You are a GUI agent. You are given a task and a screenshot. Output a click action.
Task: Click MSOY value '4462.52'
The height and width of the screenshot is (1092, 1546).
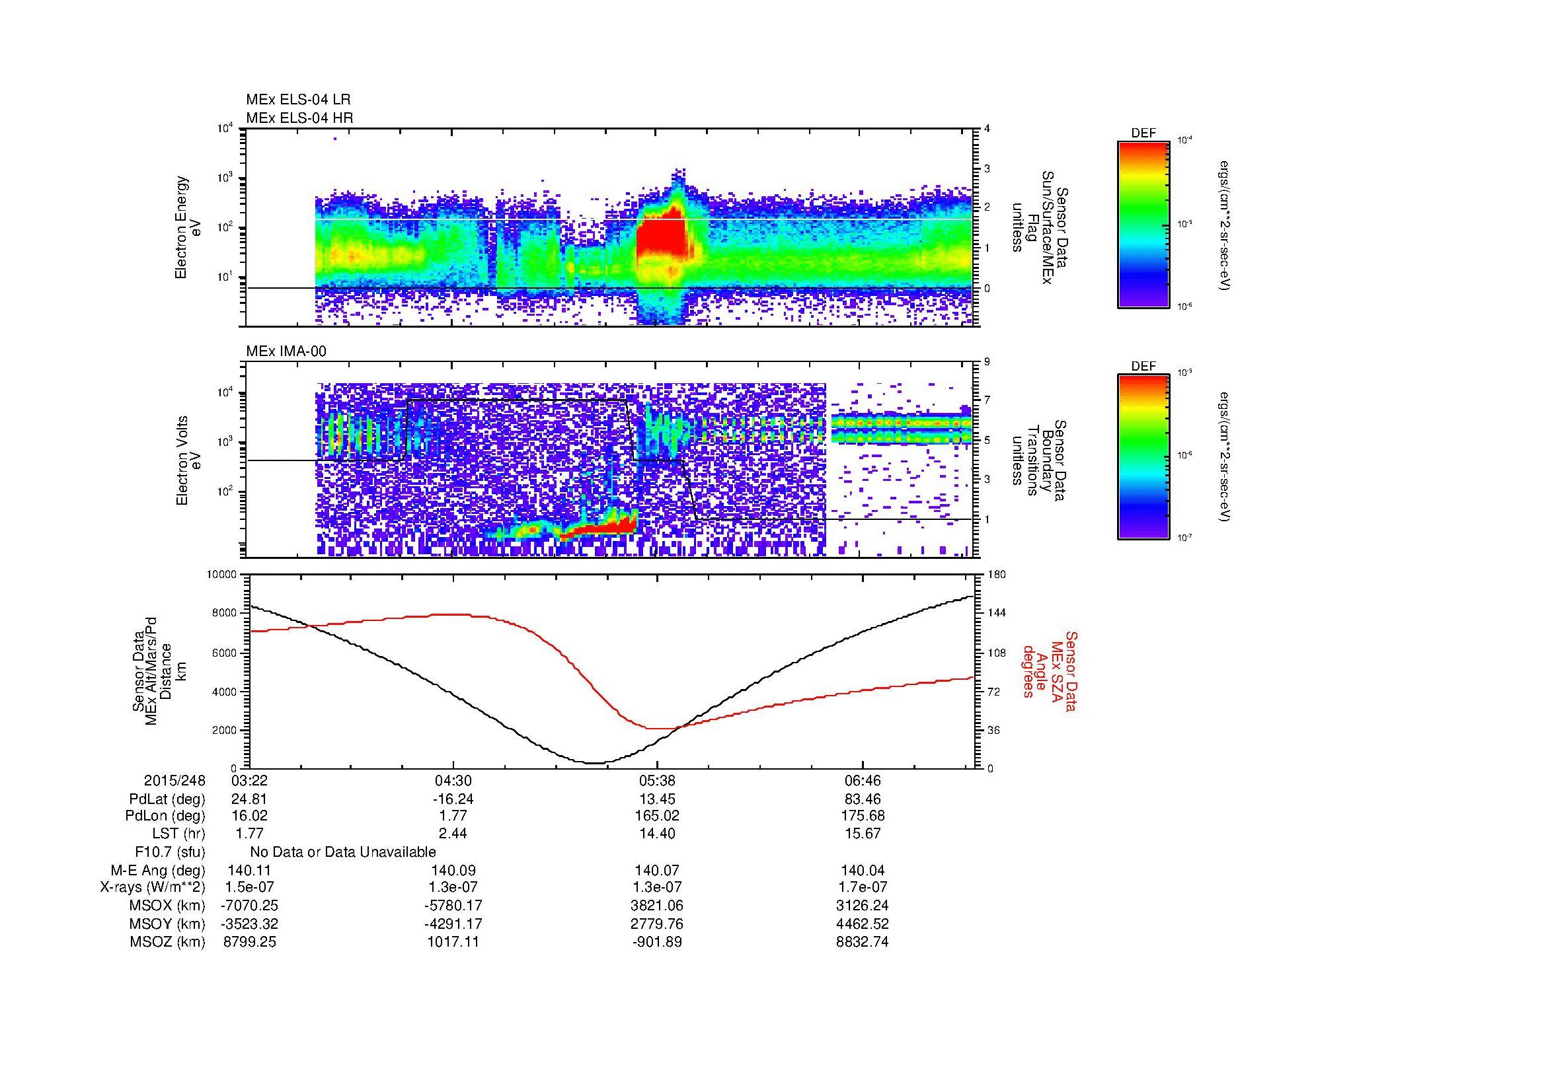tap(863, 924)
